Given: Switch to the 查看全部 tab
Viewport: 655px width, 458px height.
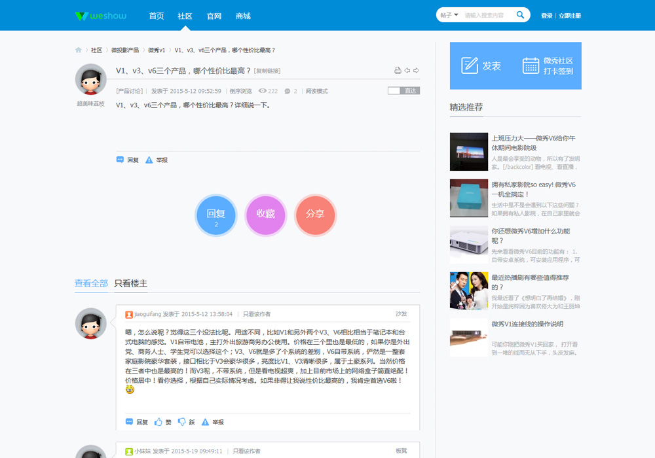Looking at the screenshot, I should [92, 283].
